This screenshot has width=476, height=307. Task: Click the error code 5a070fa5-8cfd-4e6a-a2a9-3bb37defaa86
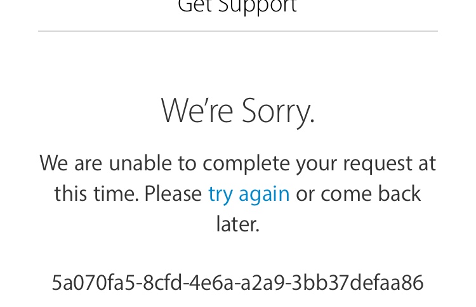(x=238, y=283)
